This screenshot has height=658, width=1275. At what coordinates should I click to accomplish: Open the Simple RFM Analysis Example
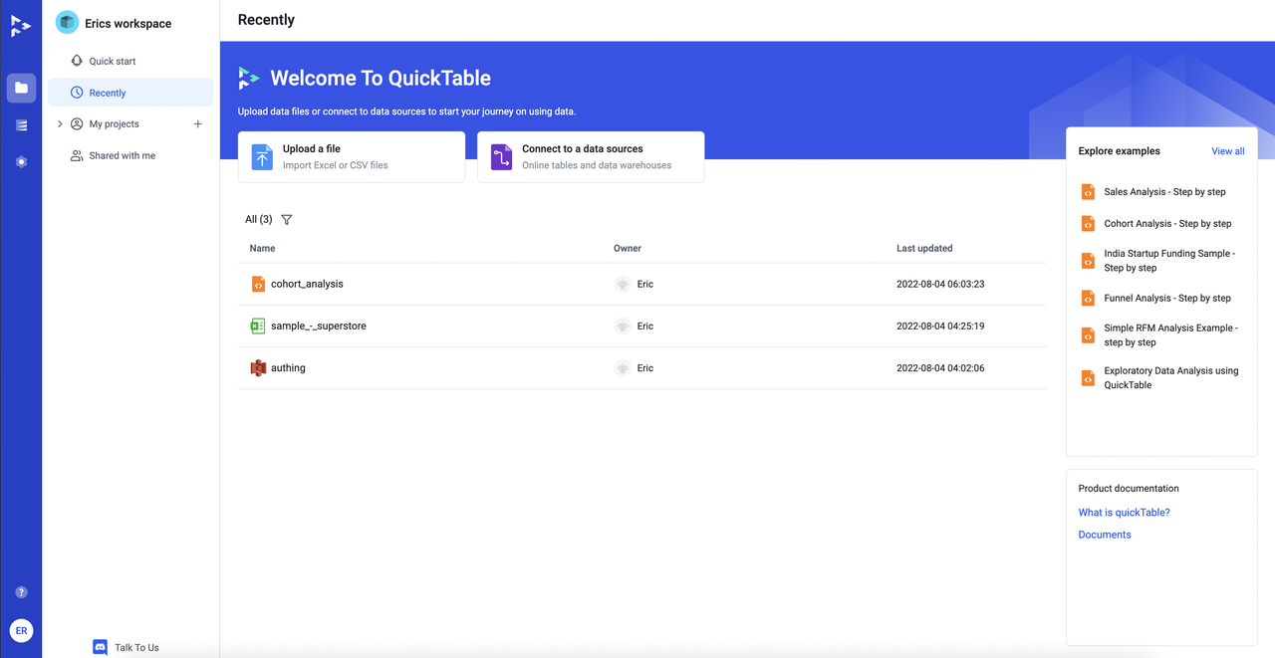point(1171,335)
